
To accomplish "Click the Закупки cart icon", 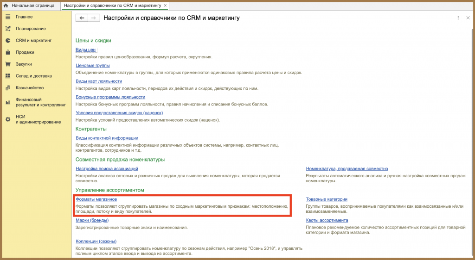I will 8,64.
